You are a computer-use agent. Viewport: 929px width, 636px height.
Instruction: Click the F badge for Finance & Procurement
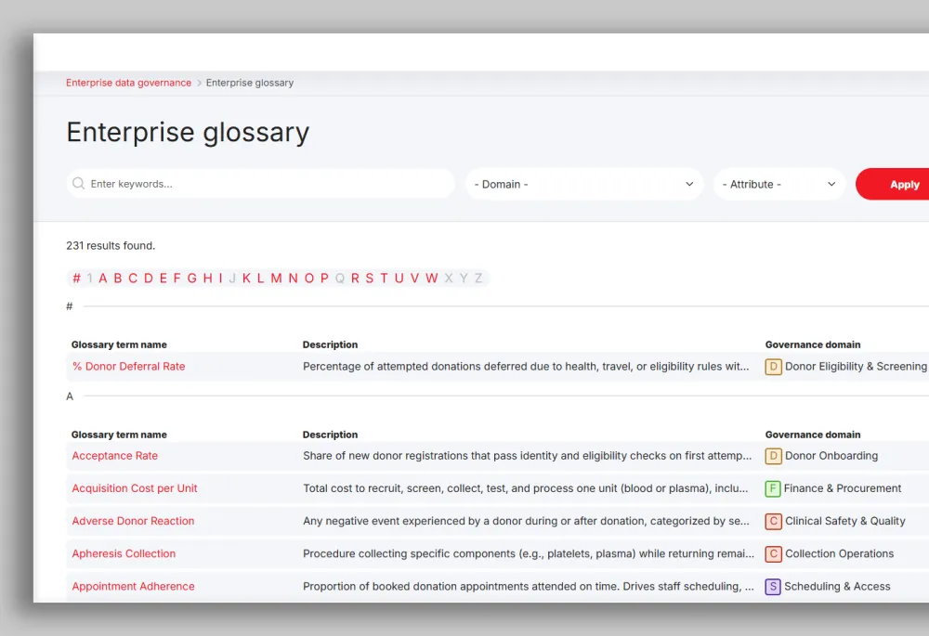(x=773, y=488)
